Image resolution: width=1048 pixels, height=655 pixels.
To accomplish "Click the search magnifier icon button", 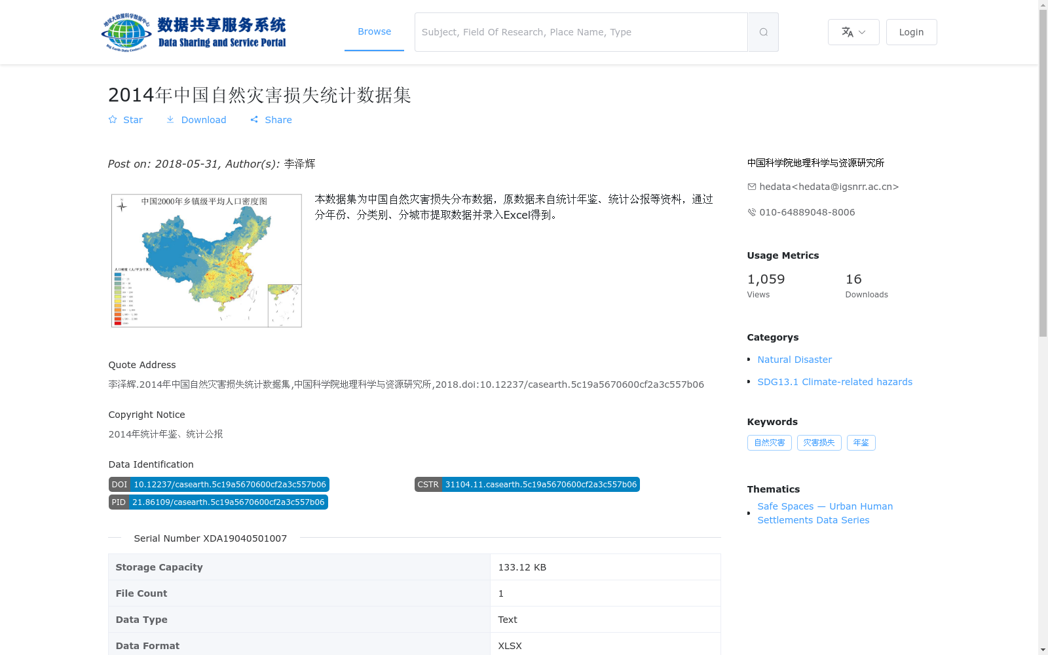I will point(763,32).
